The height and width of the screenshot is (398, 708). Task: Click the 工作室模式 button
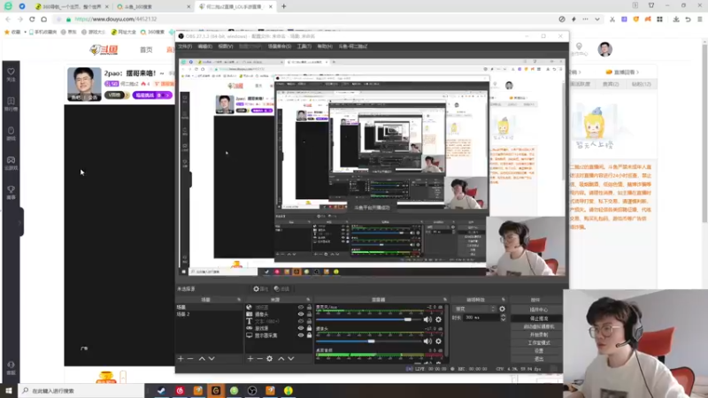[538, 343]
